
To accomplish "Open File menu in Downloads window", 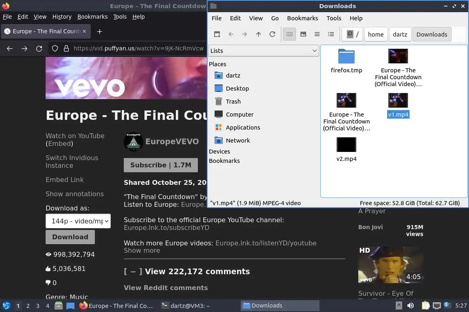I will [x=217, y=18].
